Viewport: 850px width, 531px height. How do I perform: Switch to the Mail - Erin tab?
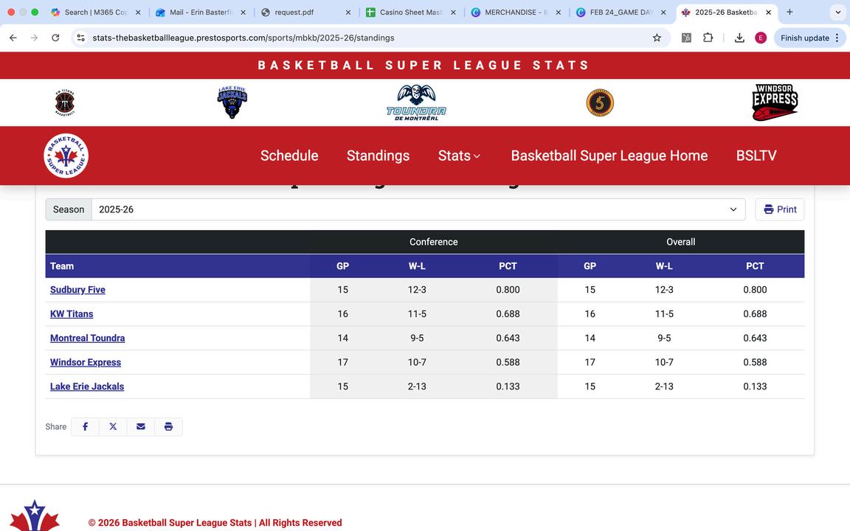click(x=201, y=12)
